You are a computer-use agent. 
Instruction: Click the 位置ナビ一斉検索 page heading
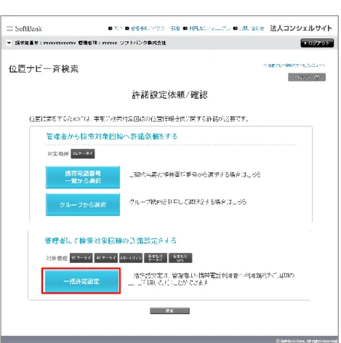44,69
